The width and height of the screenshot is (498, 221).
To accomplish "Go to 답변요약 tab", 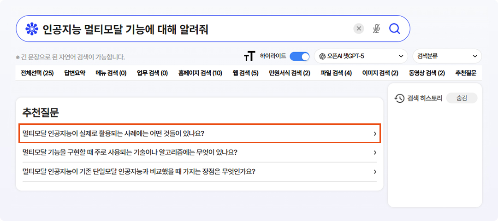I will point(75,73).
